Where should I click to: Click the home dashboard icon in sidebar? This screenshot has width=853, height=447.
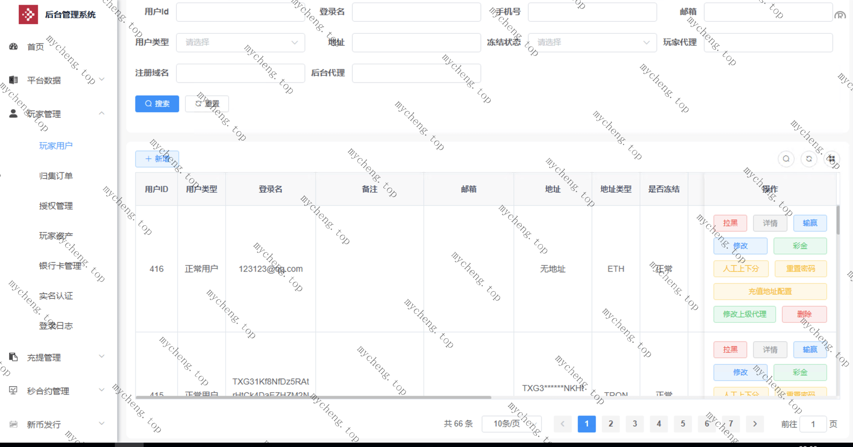13,47
